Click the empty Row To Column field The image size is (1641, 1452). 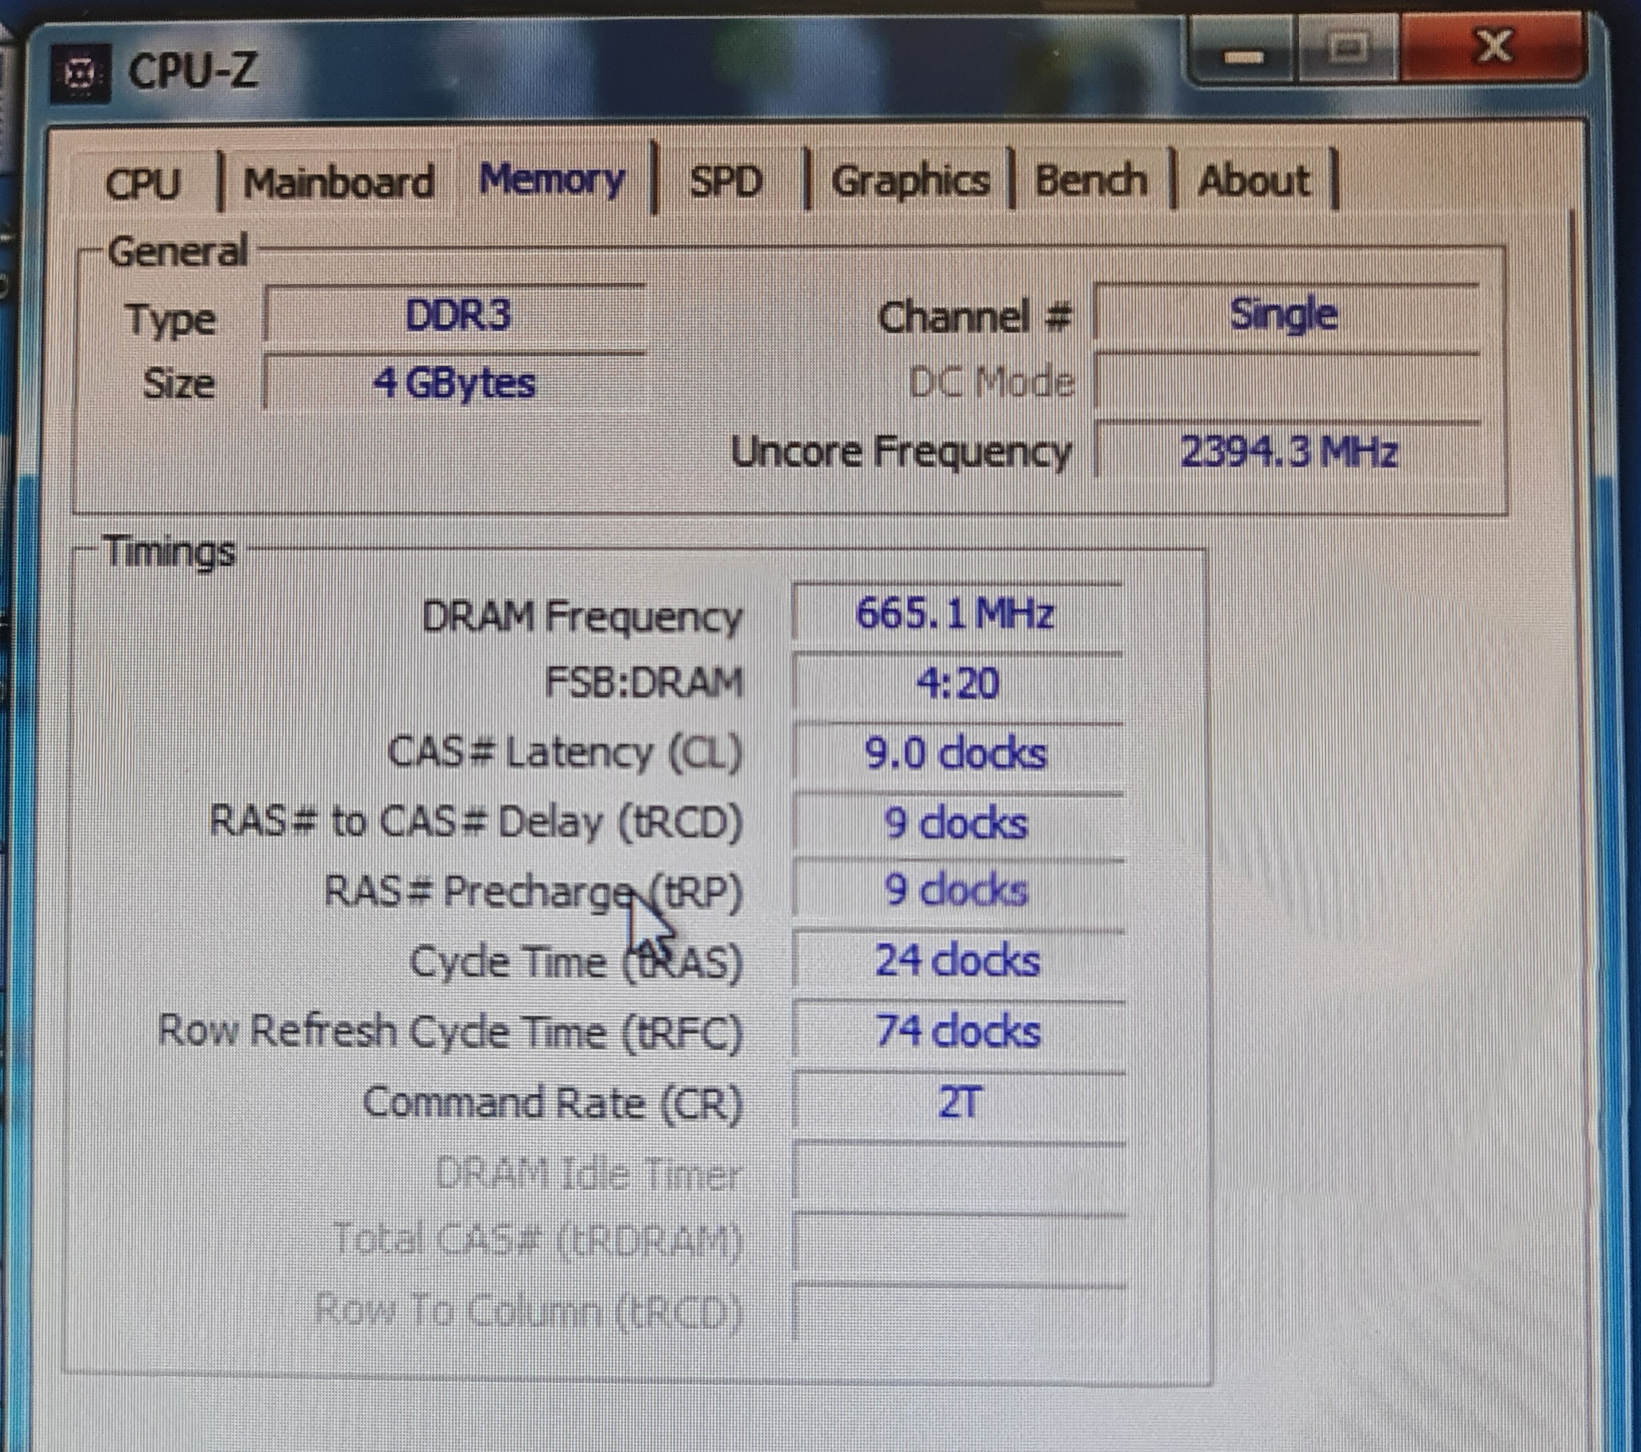click(x=958, y=1313)
